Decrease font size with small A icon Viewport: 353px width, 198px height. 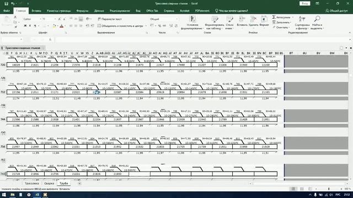click(64, 19)
